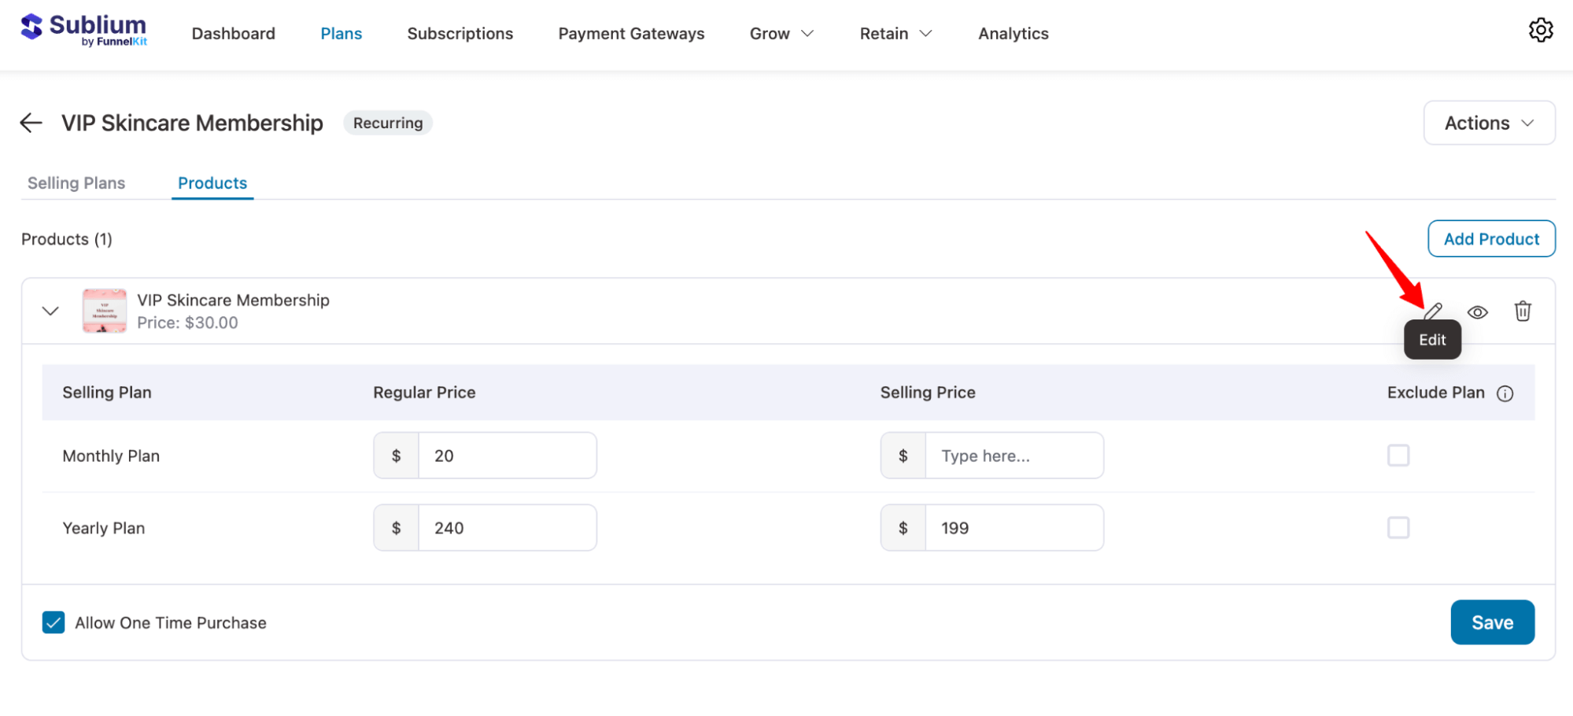Click the Recurring badge next to the title

tap(387, 123)
